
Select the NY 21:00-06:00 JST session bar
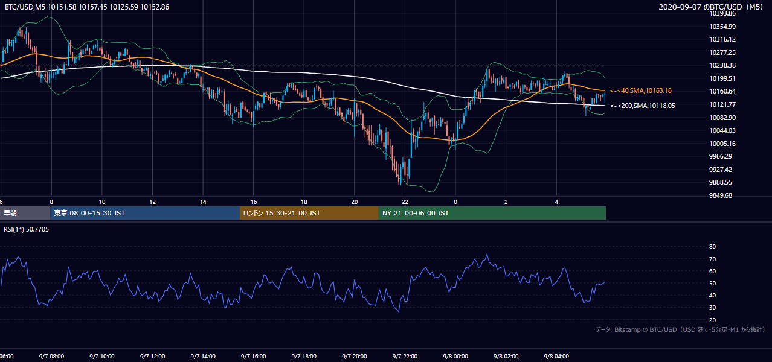492,213
